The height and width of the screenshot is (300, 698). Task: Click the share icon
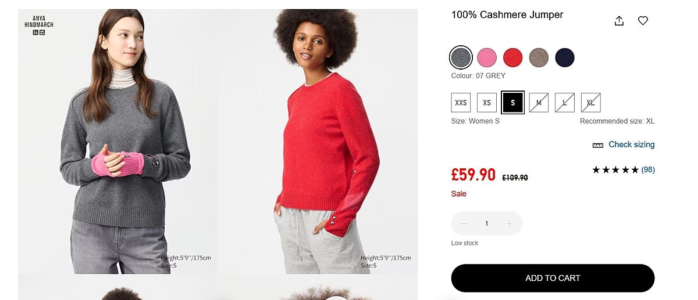pos(619,21)
